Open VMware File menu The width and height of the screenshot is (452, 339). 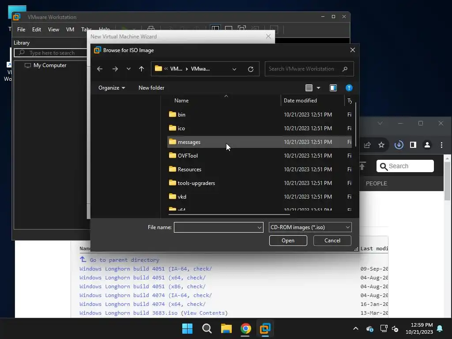(21, 30)
